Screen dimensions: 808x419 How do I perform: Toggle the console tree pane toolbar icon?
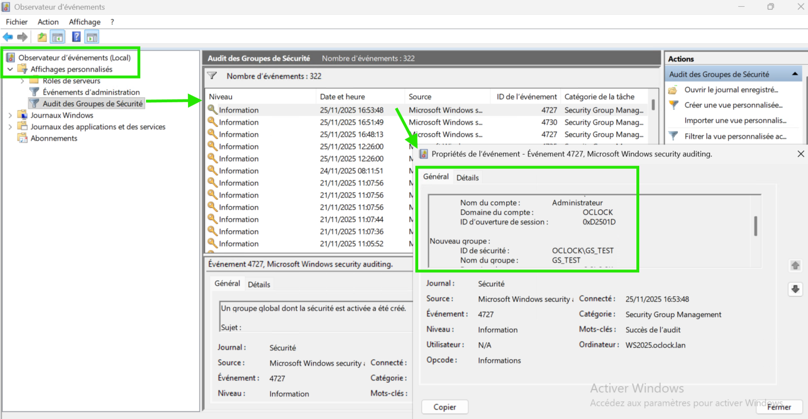[57, 38]
